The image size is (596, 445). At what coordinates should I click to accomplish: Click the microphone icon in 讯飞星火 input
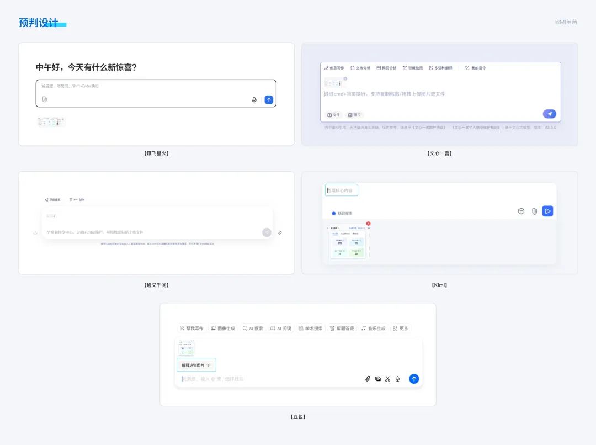[254, 99]
